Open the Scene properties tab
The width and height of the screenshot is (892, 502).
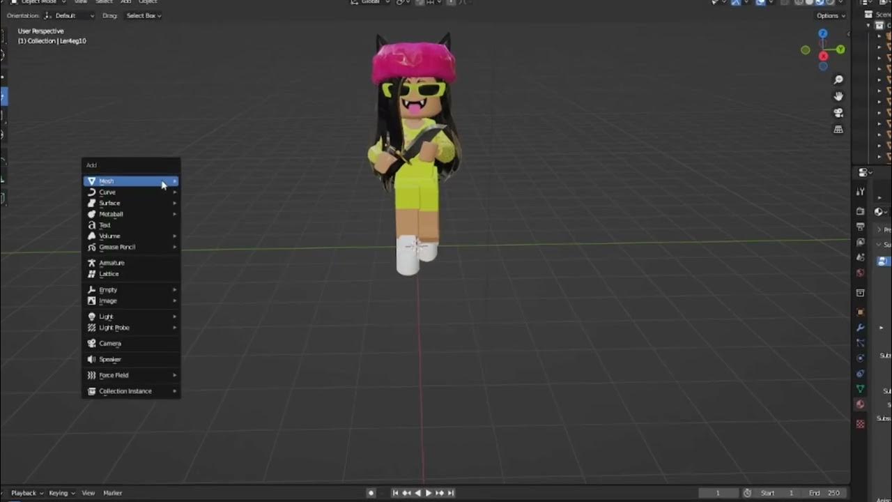click(x=861, y=257)
